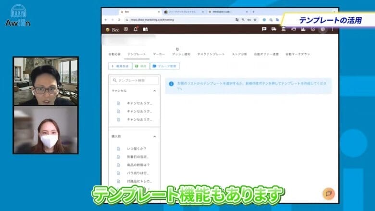Open the 自動マークダウン tab

298,54
